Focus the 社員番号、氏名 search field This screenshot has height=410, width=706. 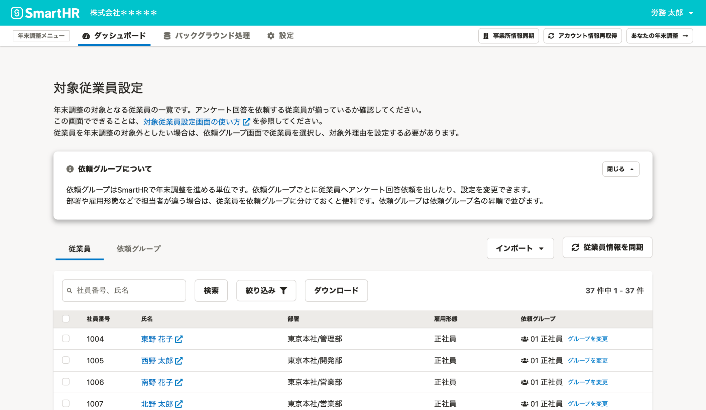pos(124,290)
